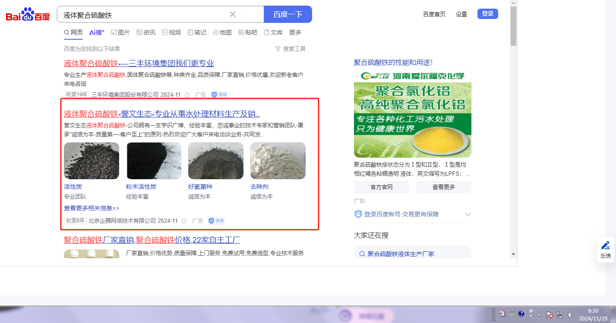
Task: Switch to the 资讯 tab
Action: pyautogui.click(x=146, y=32)
